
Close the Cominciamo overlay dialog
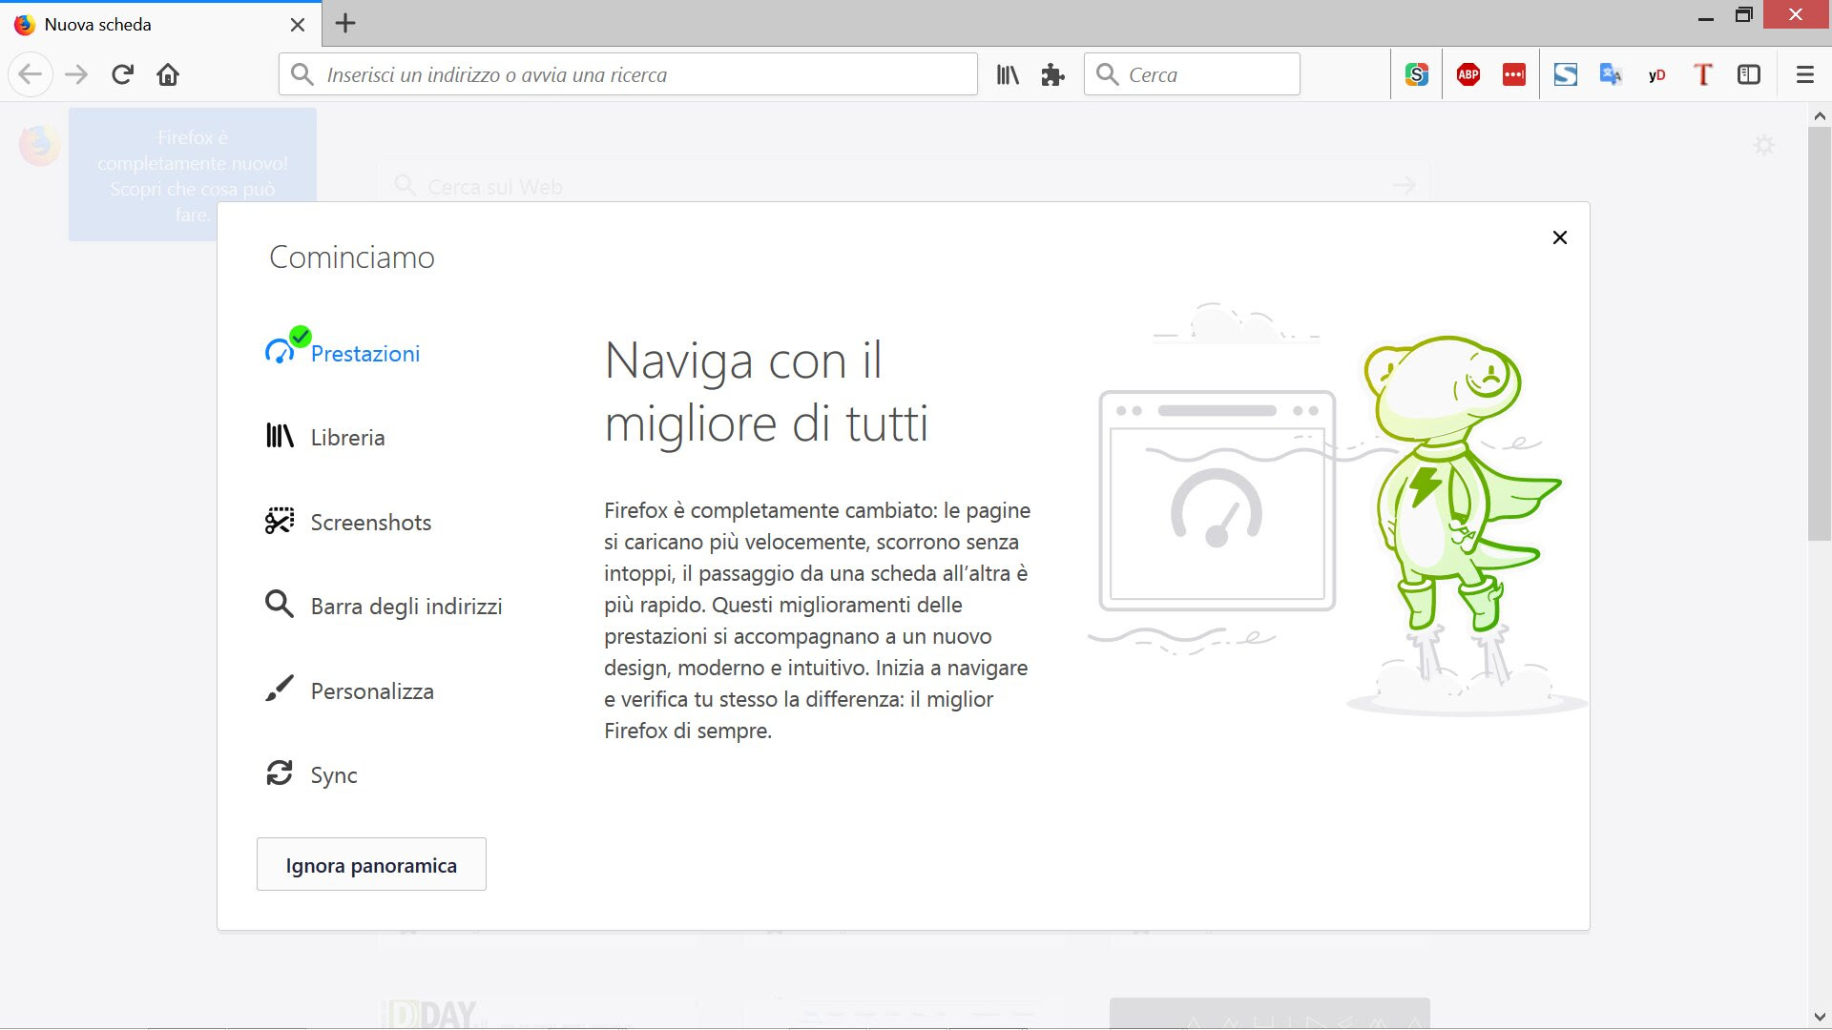point(1559,237)
